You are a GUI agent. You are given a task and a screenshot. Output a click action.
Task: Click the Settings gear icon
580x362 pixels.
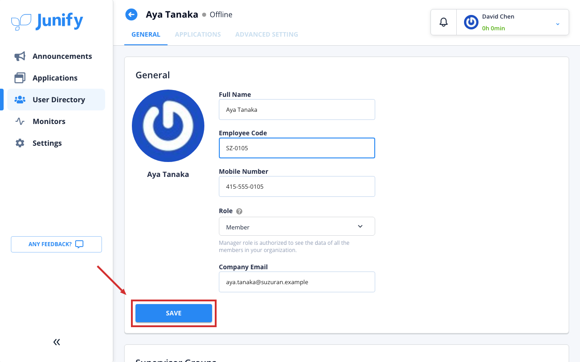(20, 143)
